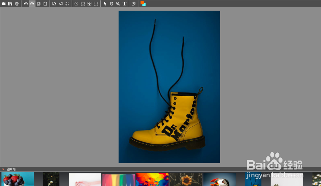Image resolution: width=321 pixels, height=186 pixels.
Task: Open a file with the folder icon
Action: [x=4, y=4]
